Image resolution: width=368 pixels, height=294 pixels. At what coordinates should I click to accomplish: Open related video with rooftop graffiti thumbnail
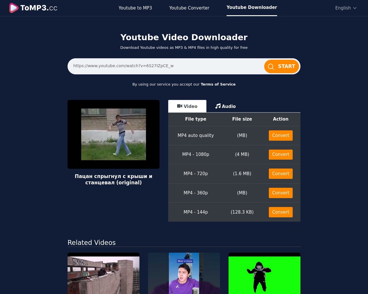[103, 273]
